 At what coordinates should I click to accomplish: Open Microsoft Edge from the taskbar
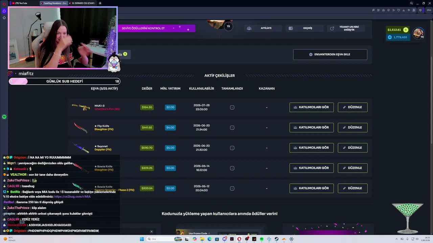click(209, 239)
